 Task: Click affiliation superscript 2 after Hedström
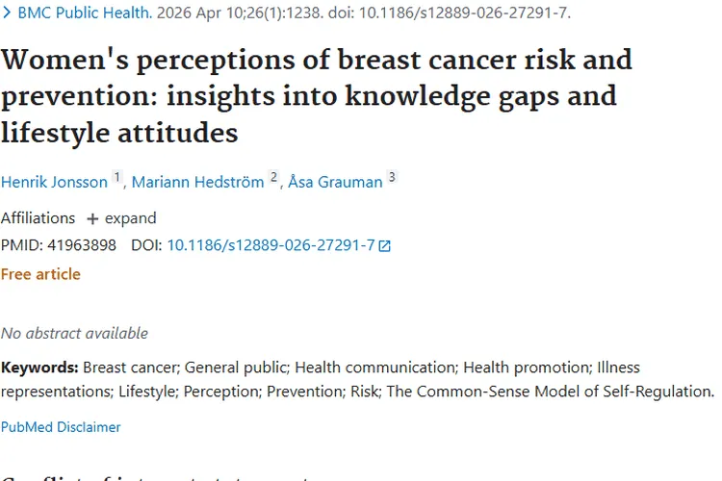click(x=273, y=177)
